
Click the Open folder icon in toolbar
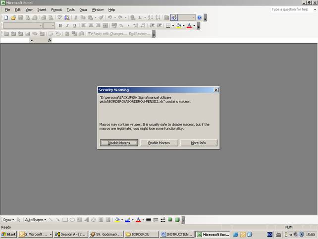point(13,17)
